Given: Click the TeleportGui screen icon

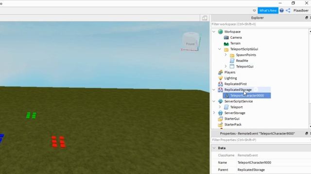Looking at the screenshot, I should click(232, 67).
